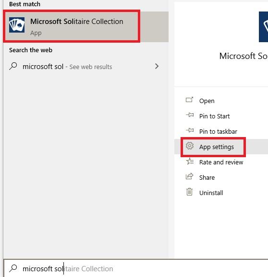Click the trash can icon beside Uninstall
The image size is (268, 277).
click(189, 192)
